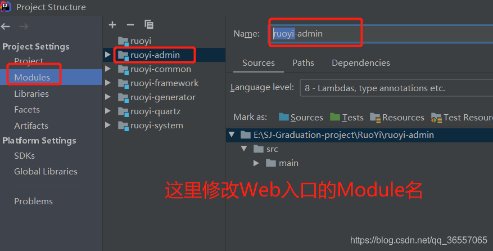
Task: Mark folder as Resources
Action: coord(397,118)
